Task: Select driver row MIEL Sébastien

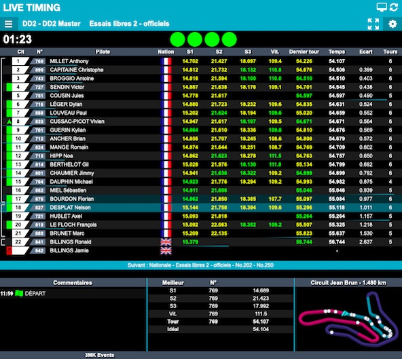Action: [201, 191]
